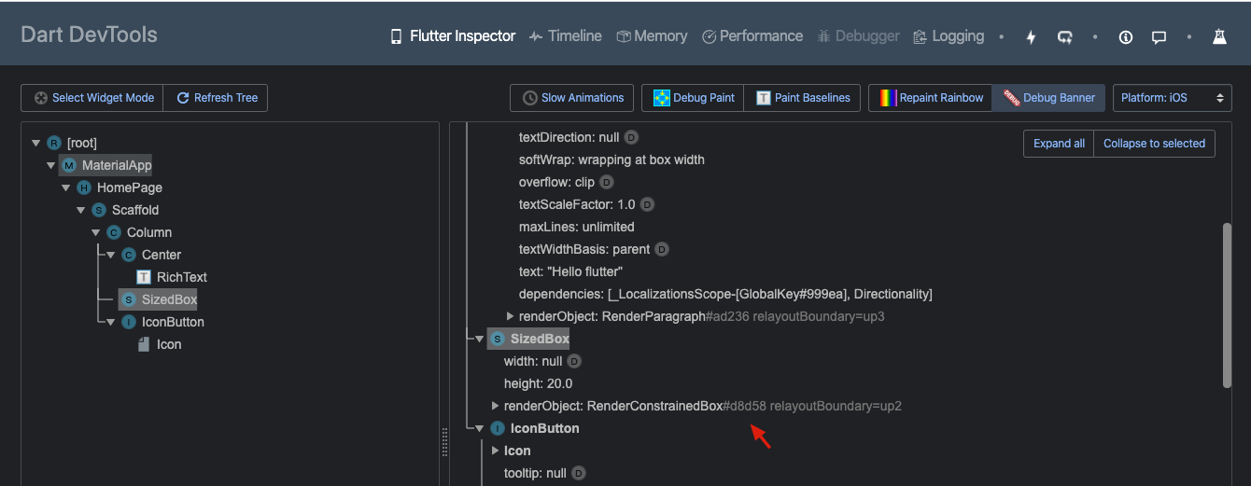Enable Repaint Rainbow
Viewport: 1251px width, 486px height.
tap(930, 98)
